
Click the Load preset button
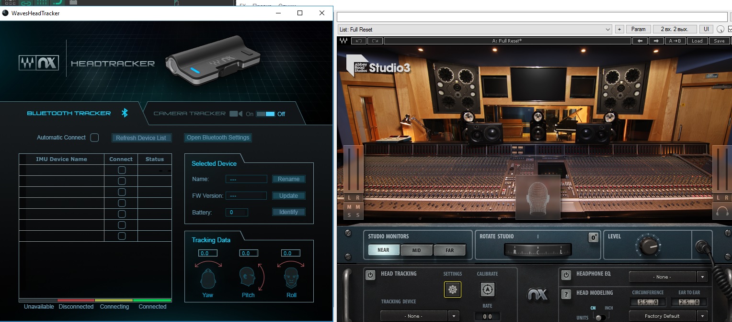(697, 41)
